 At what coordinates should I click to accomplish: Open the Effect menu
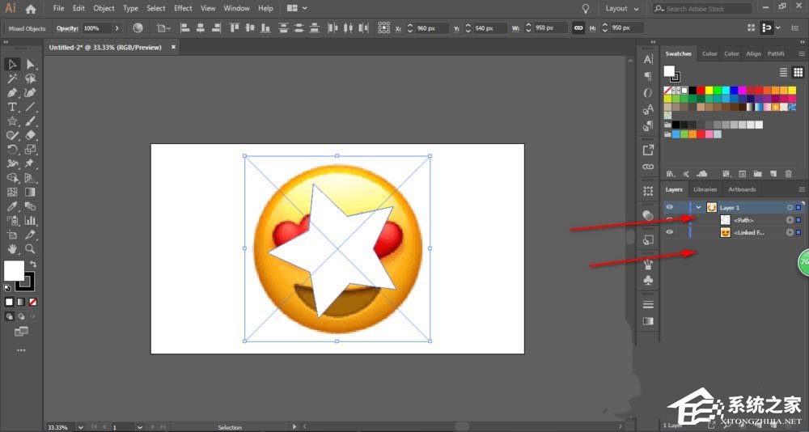(183, 8)
